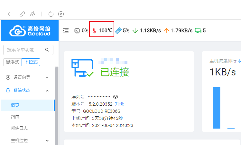Click the 1.13KB/s download speed value

click(x=150, y=31)
